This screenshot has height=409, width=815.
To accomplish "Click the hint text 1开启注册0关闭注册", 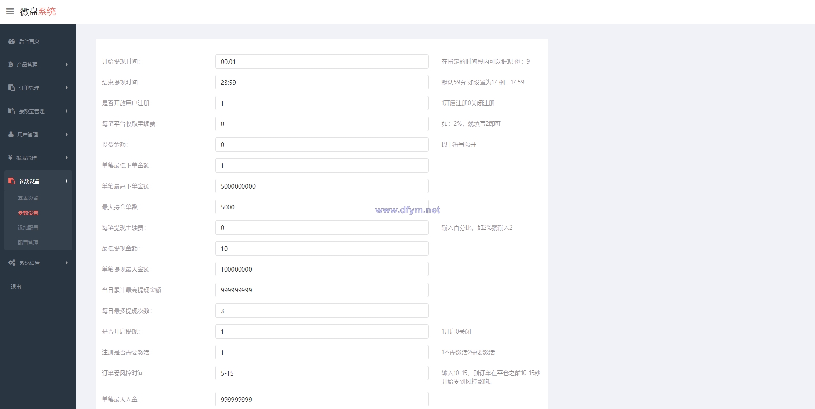I will (468, 103).
